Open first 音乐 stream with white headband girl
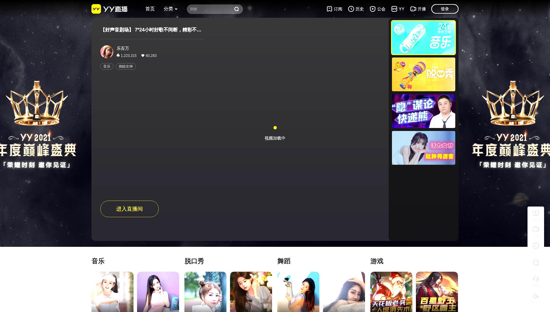 click(x=112, y=292)
